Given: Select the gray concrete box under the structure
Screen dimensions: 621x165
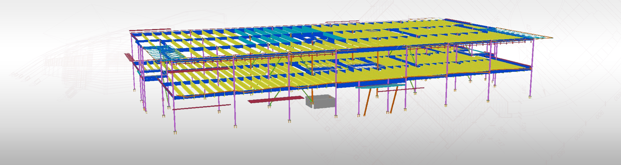Looking at the screenshot, I should 320,102.
